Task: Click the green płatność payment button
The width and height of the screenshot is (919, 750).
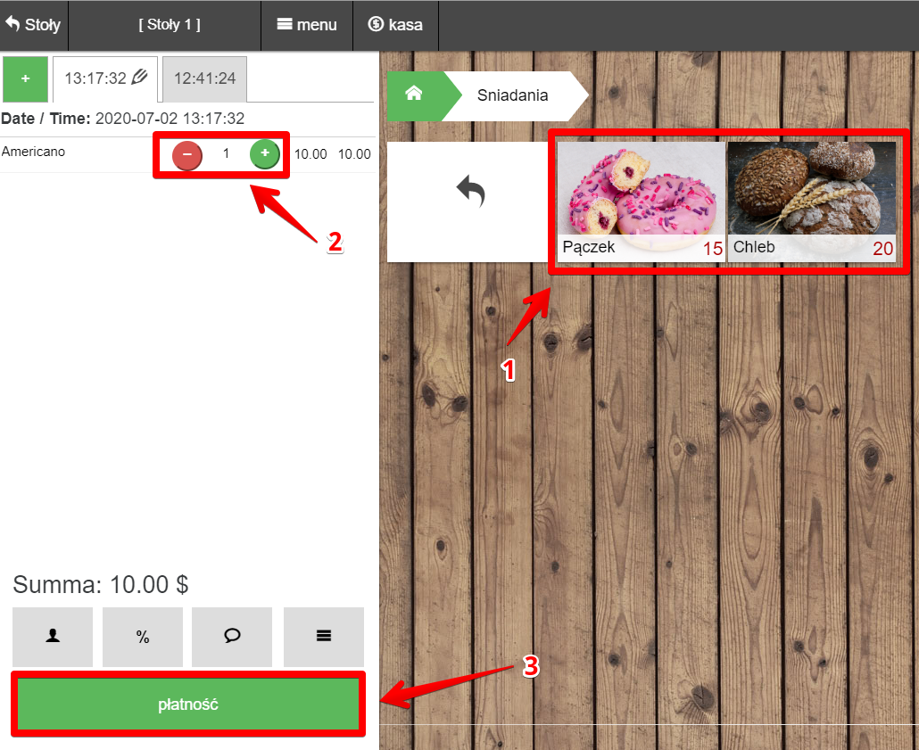Action: click(x=188, y=704)
